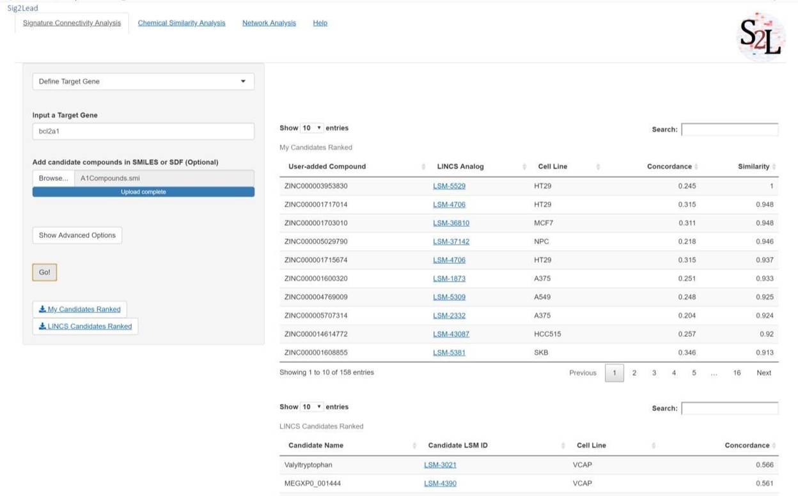This screenshot has width=798, height=496.
Task: Click the A1Compounds.smi file name field
Action: point(164,178)
